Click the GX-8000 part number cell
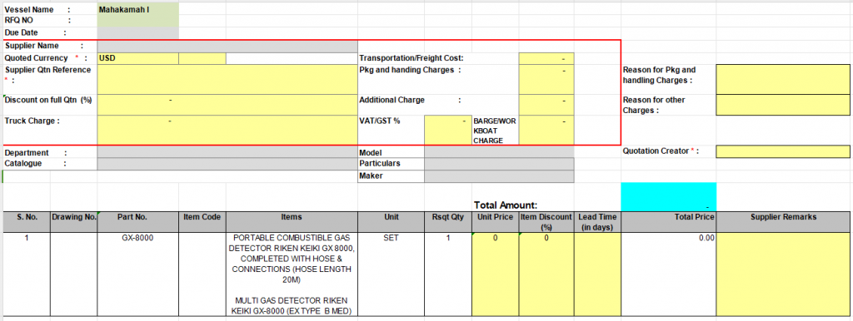Viewport: 853px width, 321px height. 137,274
